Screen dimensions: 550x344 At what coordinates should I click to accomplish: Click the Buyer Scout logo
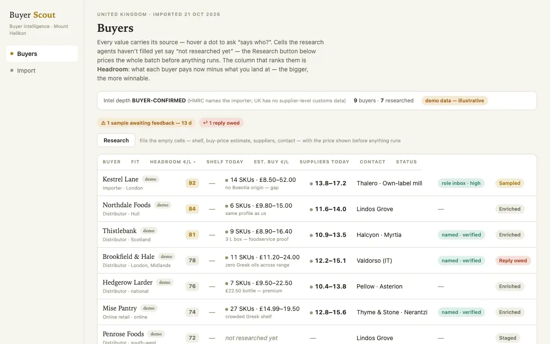point(33,15)
